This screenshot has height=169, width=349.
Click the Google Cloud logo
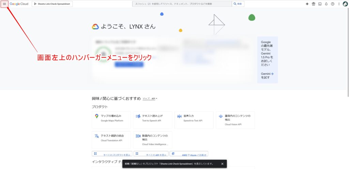19,4
